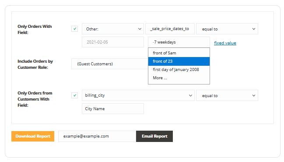284x162 pixels.
Task: Choose the highlighted 'front of 23' option
Action: point(179,61)
